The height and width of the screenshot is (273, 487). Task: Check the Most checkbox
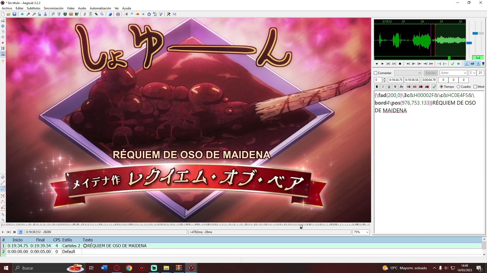pyautogui.click(x=475, y=87)
